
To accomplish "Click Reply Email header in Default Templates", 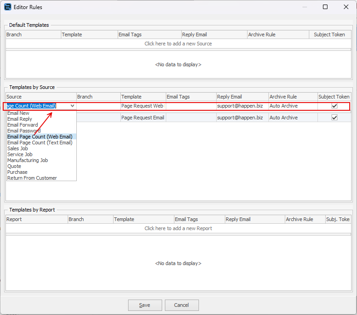I will [214, 34].
